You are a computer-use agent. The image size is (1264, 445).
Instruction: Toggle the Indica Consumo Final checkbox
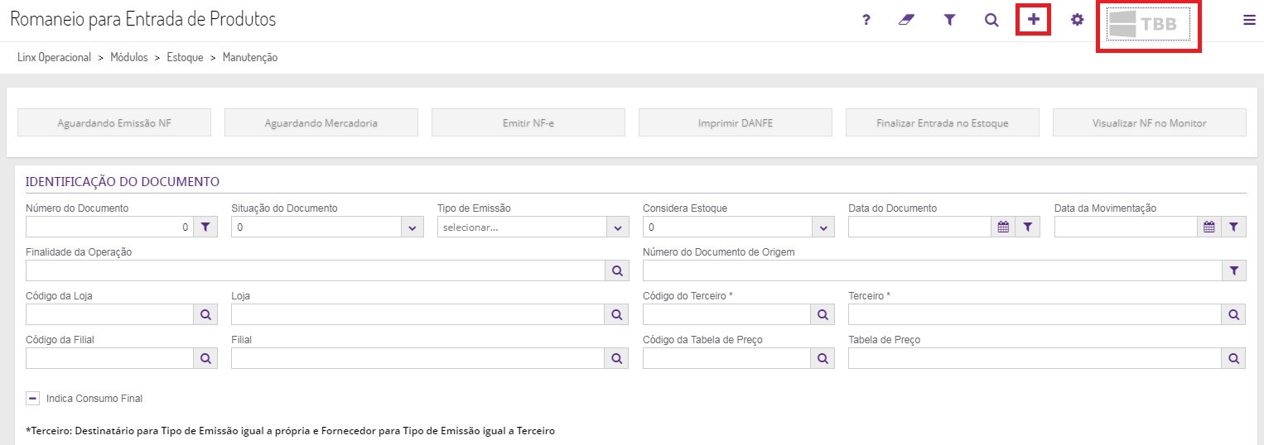pos(33,399)
